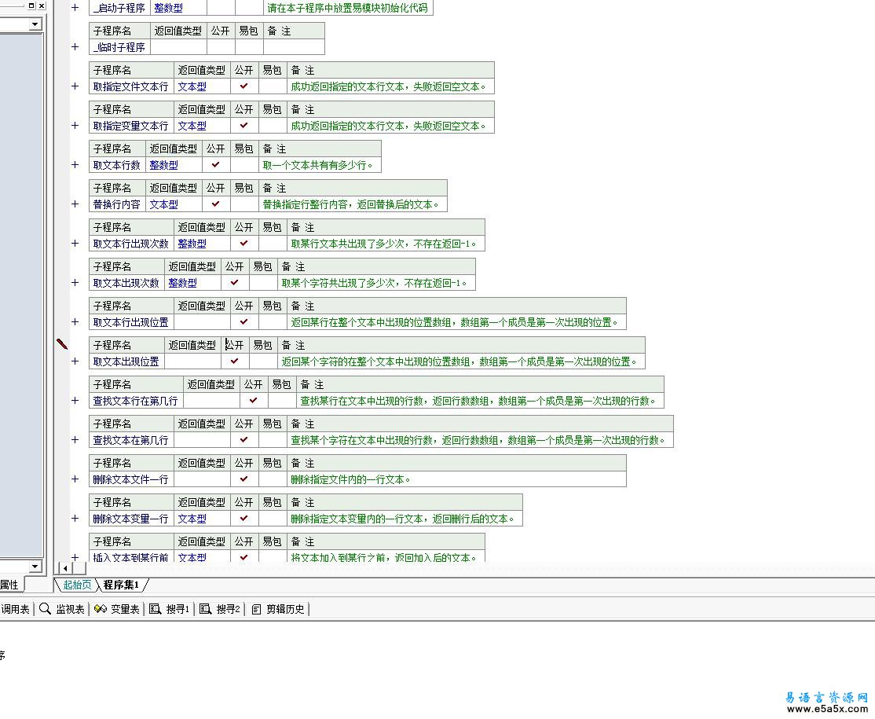Click the red pen marker in margin
The width and height of the screenshot is (875, 719).
tap(62, 344)
